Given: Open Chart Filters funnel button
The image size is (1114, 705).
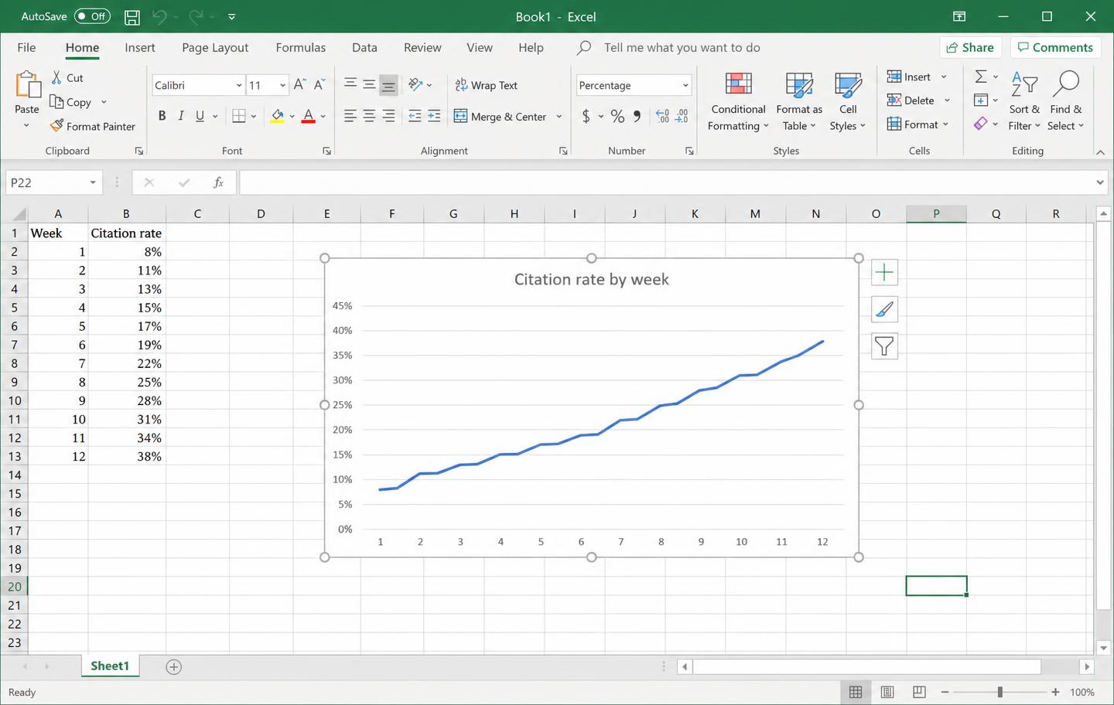Looking at the screenshot, I should (x=884, y=346).
